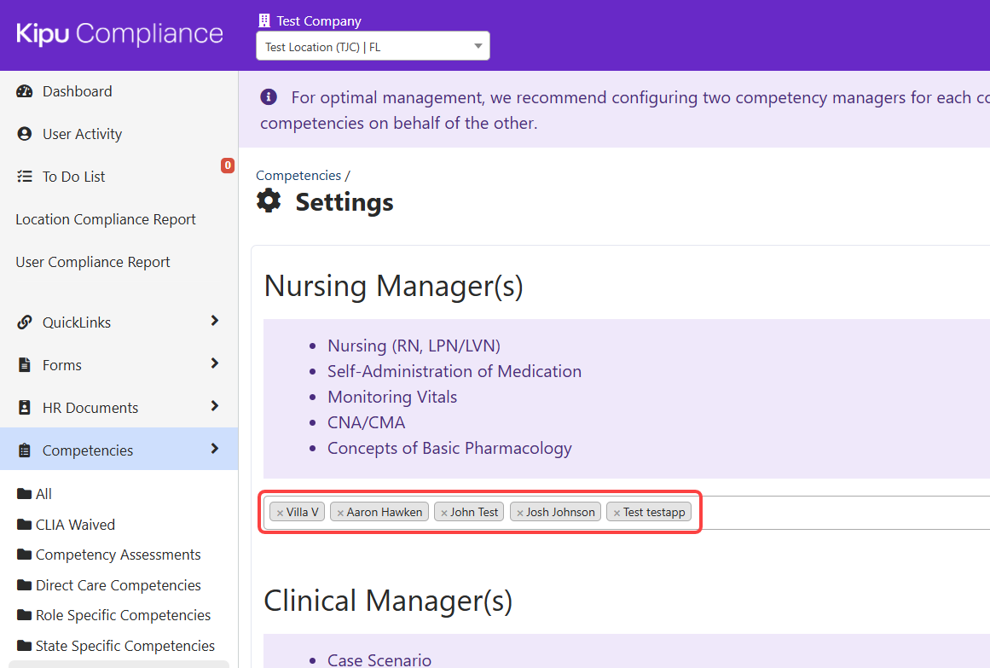
Task: Collapse the Competencies menu chevron
Action: (214, 450)
